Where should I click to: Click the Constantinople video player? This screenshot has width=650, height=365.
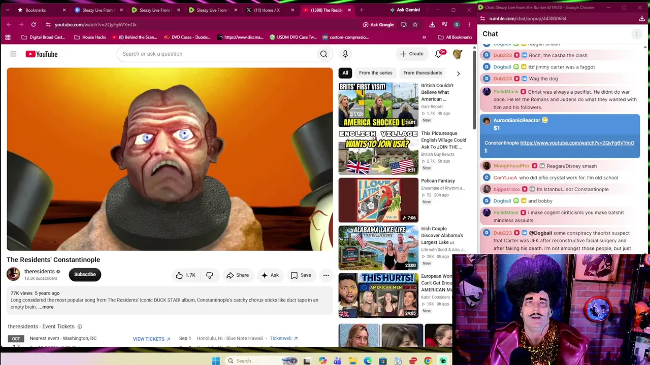coord(170,159)
